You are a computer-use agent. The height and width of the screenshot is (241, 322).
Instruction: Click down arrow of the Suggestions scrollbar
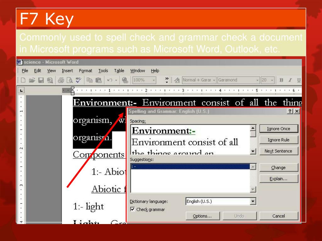click(x=253, y=189)
